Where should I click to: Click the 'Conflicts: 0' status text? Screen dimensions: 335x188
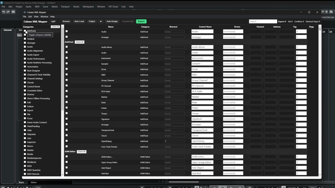(x=299, y=21)
